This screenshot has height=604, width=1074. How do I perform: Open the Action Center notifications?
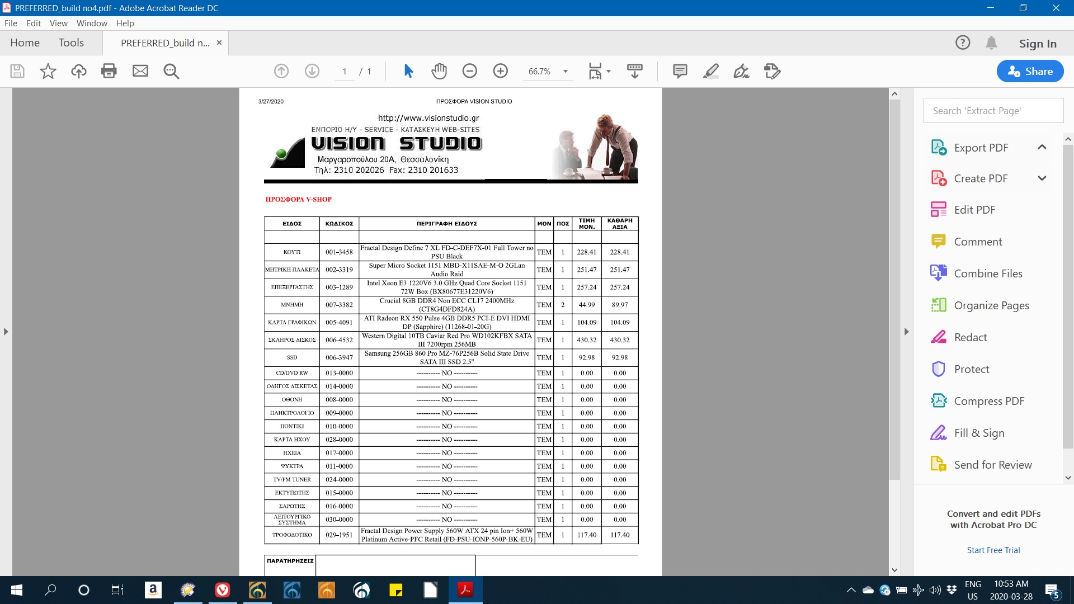(1052, 591)
